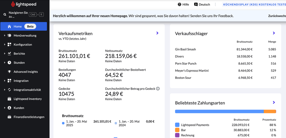Click the search magnifier icon

[x=5, y=15]
